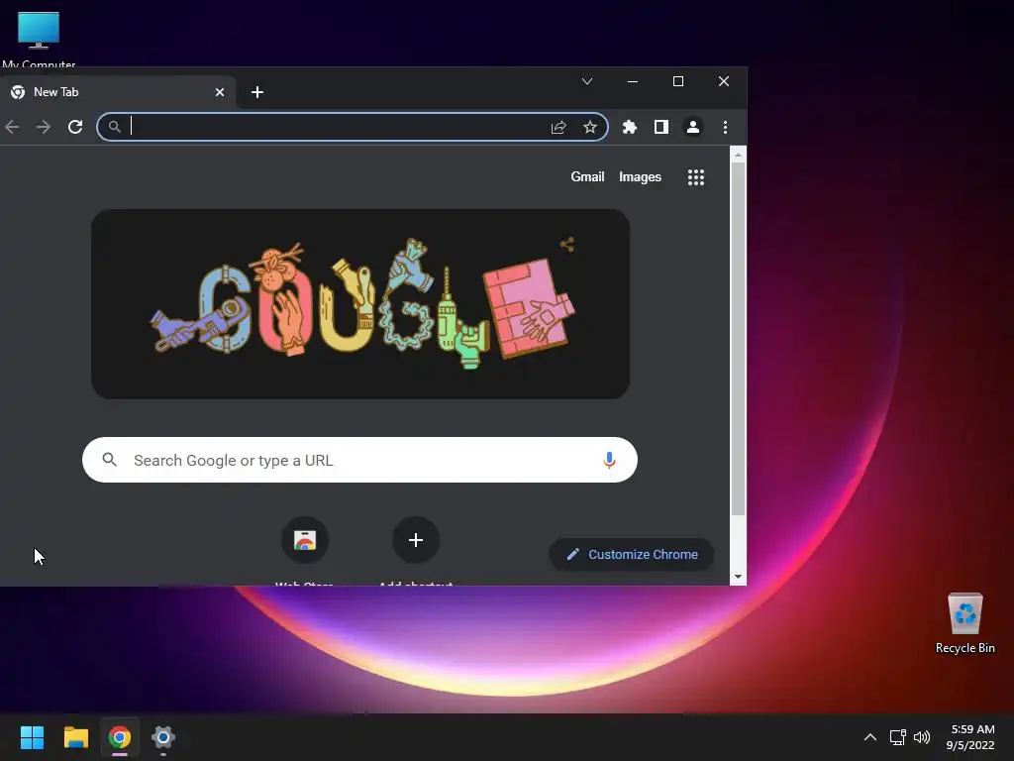Click the scrollbar up arrow
Image resolution: width=1014 pixels, height=761 pixels.
pyautogui.click(x=738, y=155)
